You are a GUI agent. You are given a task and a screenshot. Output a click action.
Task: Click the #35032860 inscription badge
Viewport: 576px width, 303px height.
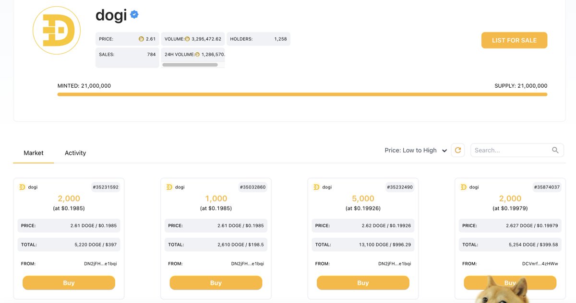tap(252, 187)
